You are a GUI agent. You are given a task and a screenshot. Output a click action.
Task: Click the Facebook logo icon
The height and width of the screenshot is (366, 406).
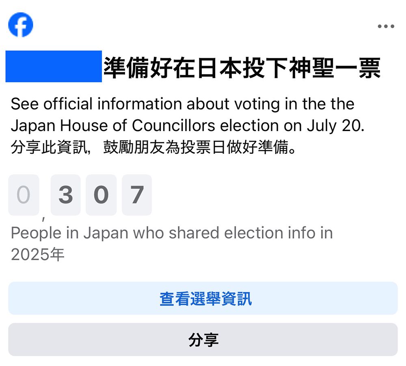tap(20, 25)
